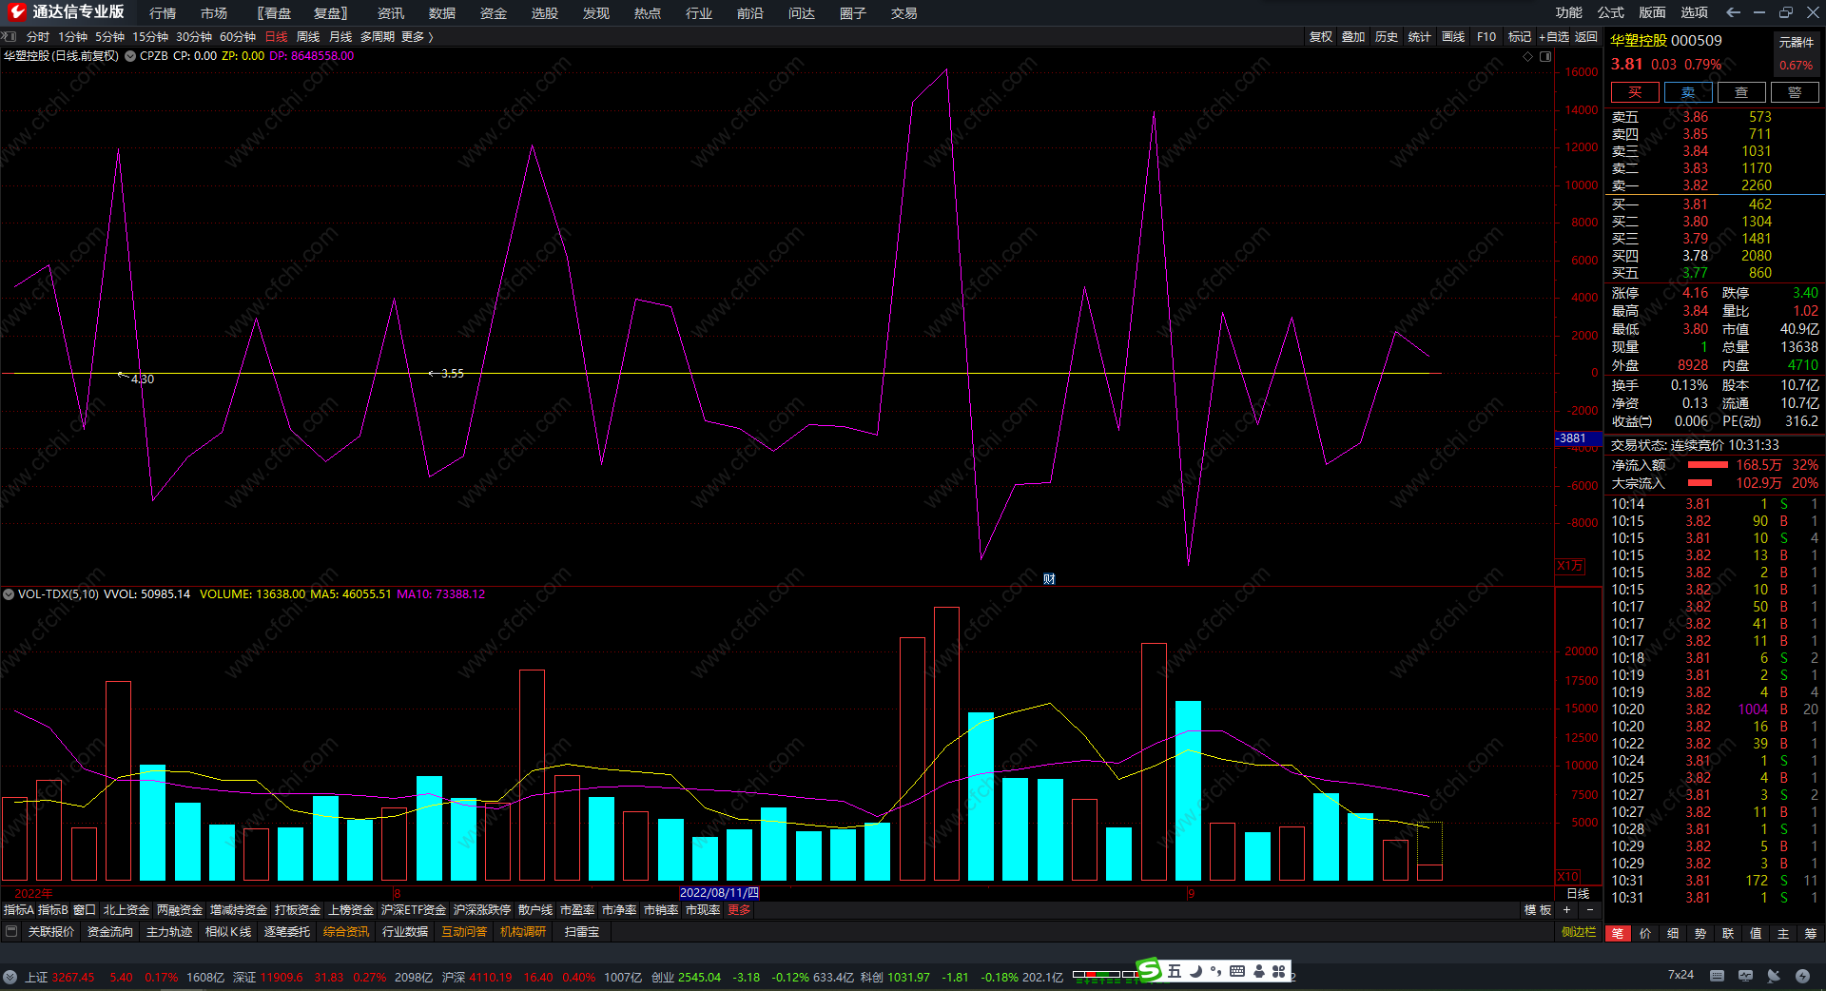Image resolution: width=1826 pixels, height=991 pixels.
Task: Click the CPZB indicator circle icon
Action: [x=130, y=56]
